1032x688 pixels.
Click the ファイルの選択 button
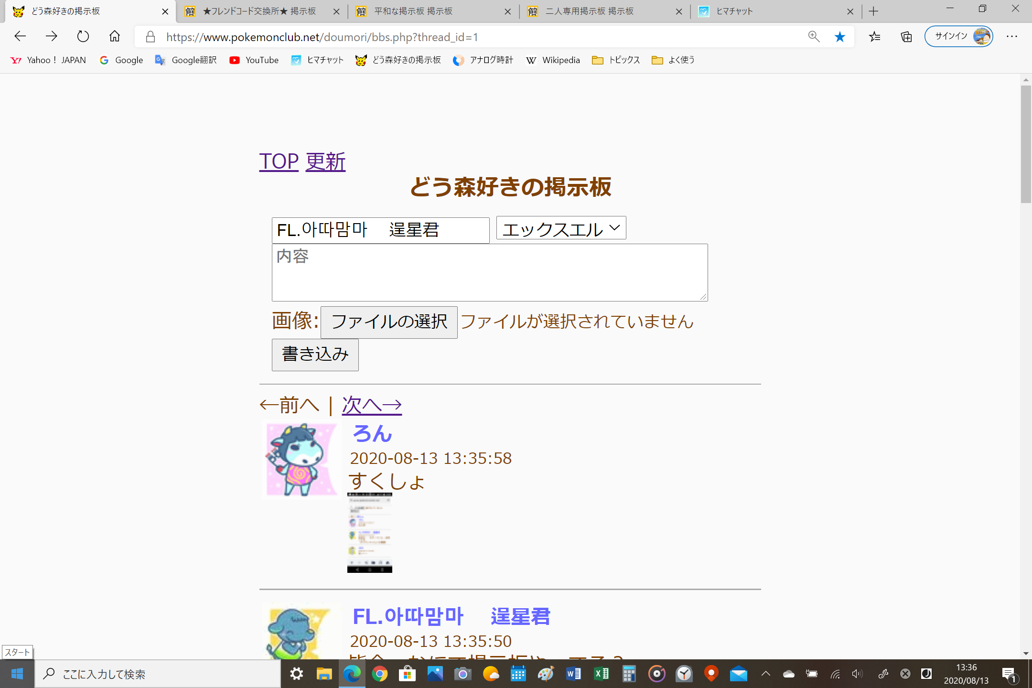389,322
